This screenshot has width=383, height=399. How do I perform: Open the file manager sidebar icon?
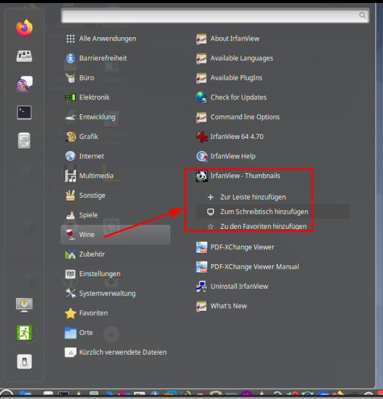[24, 140]
